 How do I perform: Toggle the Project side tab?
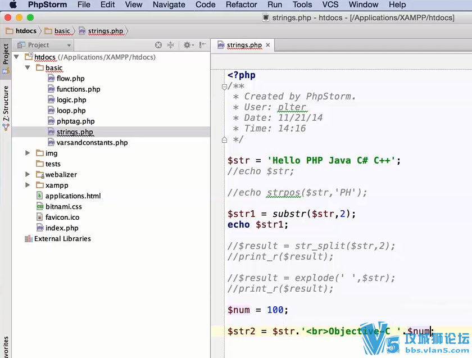tap(6, 58)
